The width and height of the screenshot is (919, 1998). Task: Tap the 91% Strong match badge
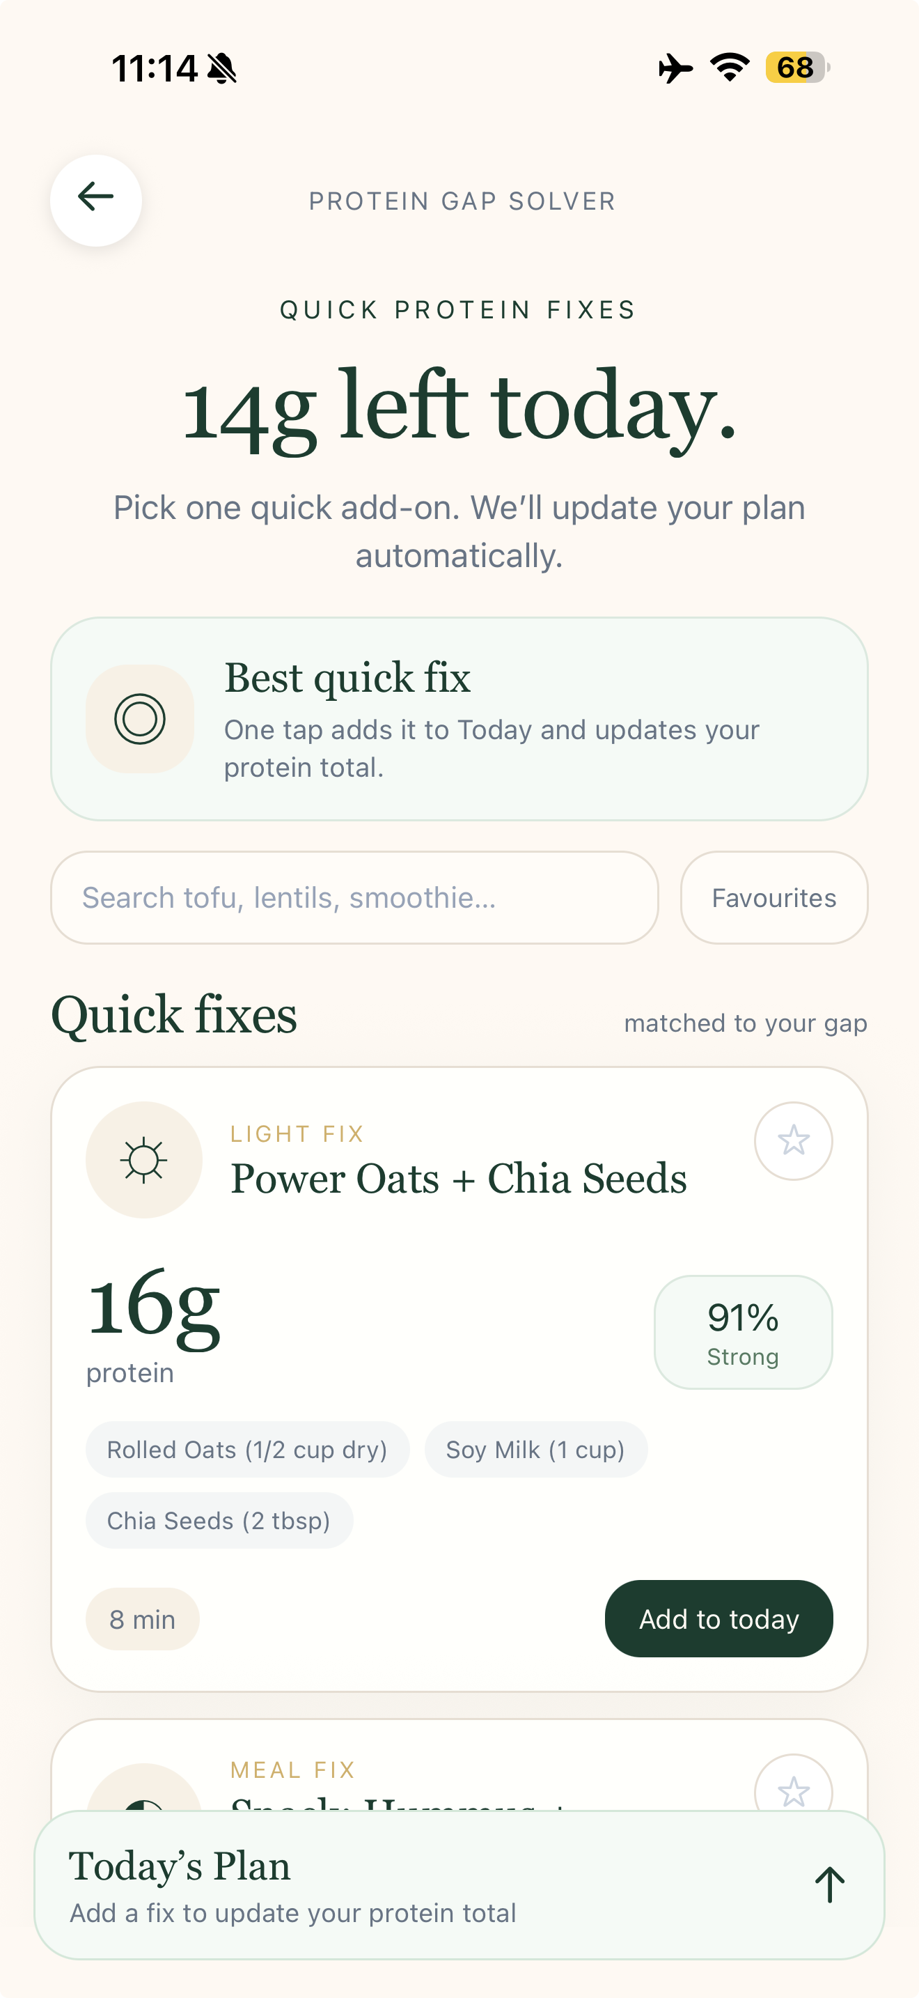pos(743,1333)
